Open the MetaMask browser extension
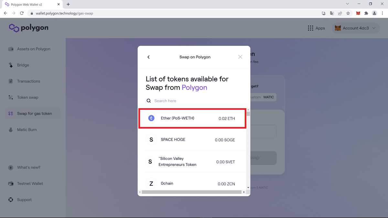 [x=358, y=13]
